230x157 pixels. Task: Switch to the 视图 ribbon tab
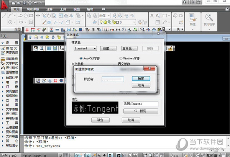click(77, 9)
